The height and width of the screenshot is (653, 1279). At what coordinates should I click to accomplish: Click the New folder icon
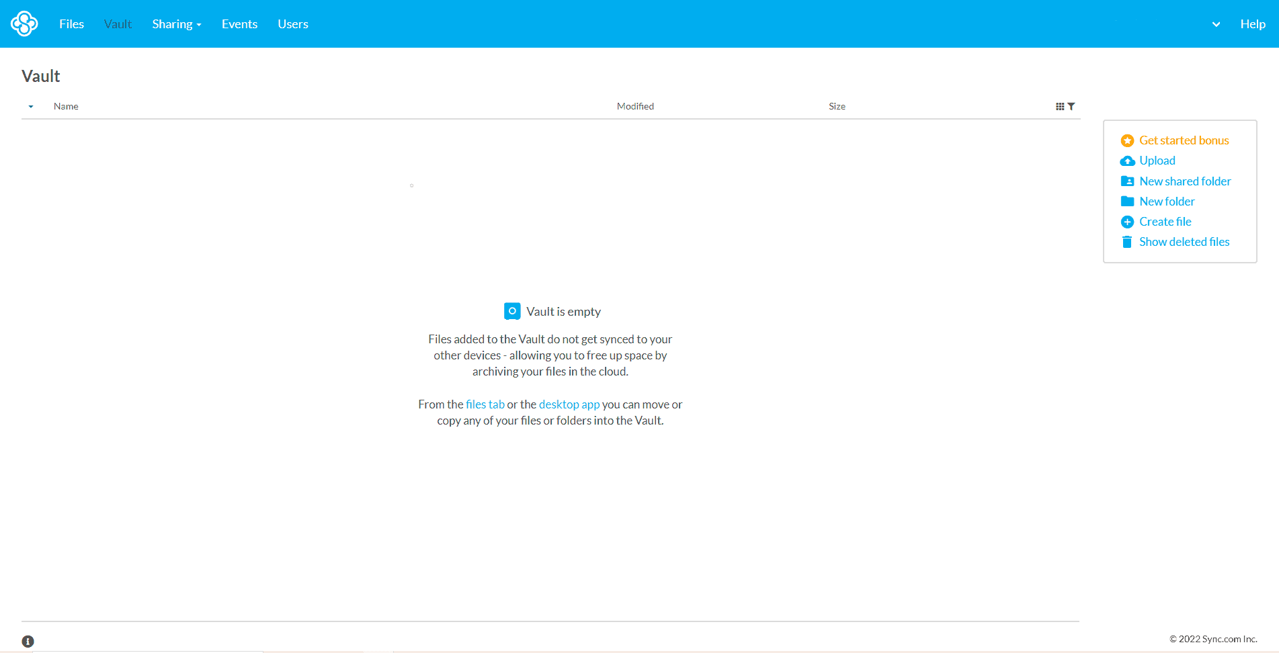coord(1128,201)
